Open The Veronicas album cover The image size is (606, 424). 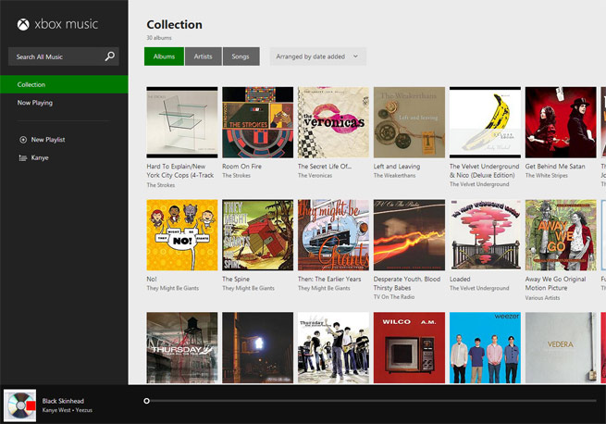point(334,122)
